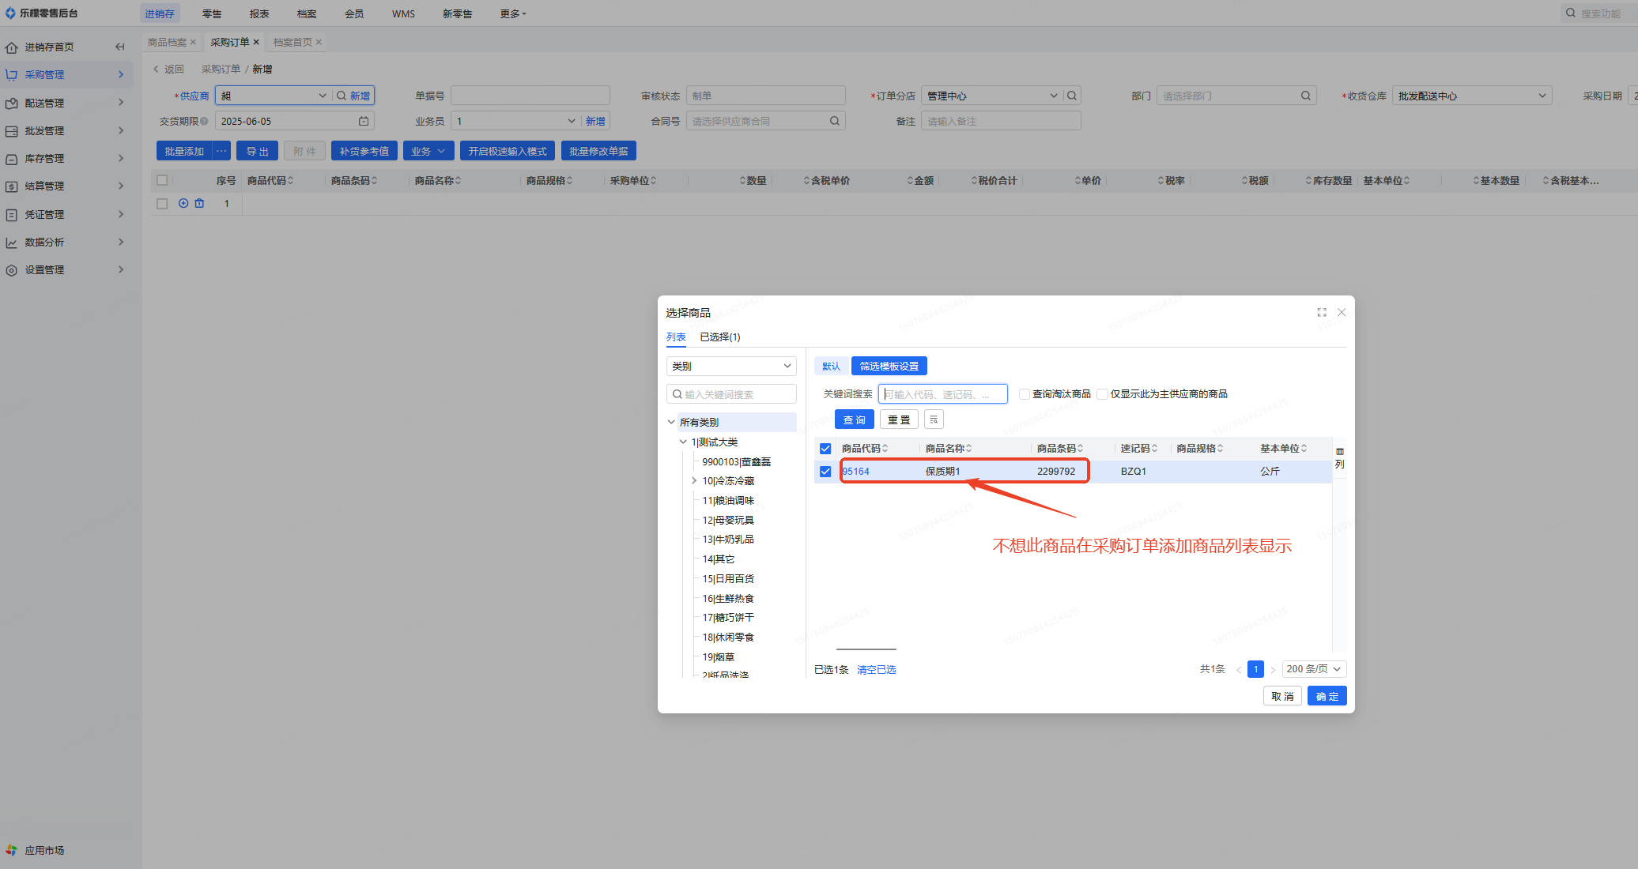Click the list-format icon next to the 重置 button

tap(934, 419)
